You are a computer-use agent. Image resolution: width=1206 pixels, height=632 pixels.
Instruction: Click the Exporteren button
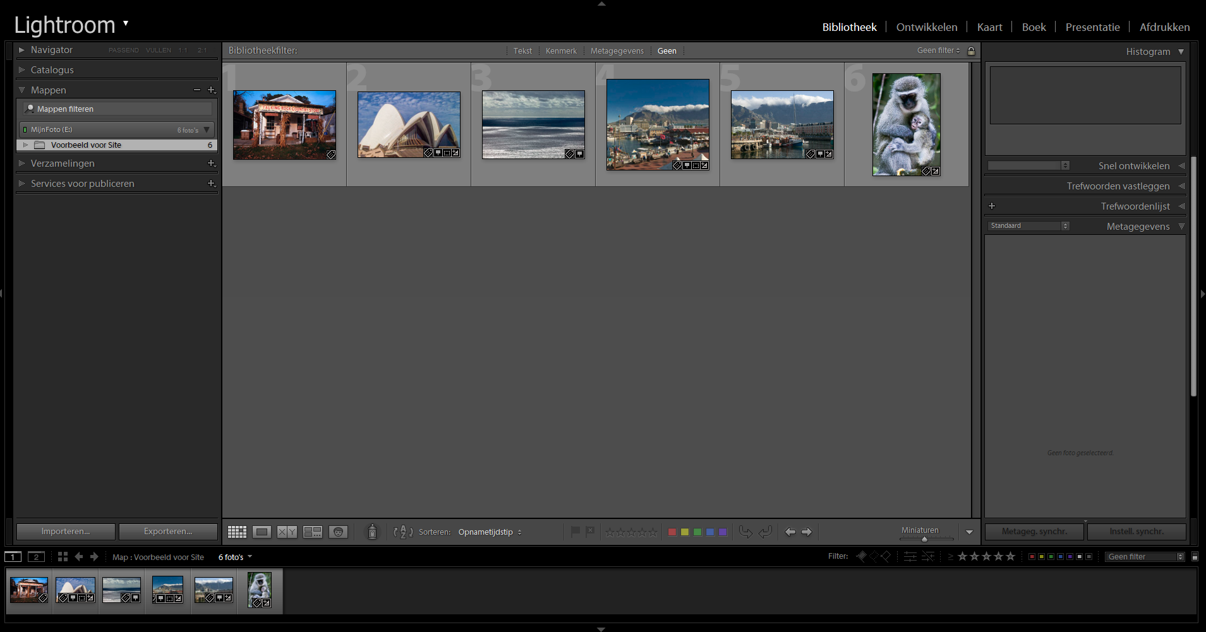pyautogui.click(x=168, y=532)
